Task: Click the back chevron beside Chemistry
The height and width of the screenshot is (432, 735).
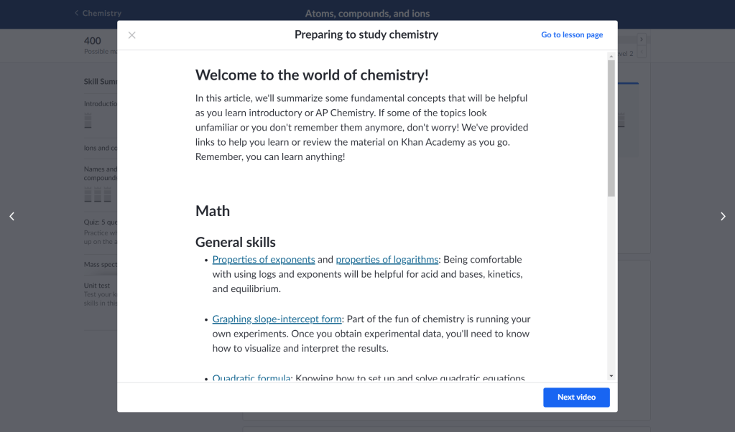Action: coord(77,13)
